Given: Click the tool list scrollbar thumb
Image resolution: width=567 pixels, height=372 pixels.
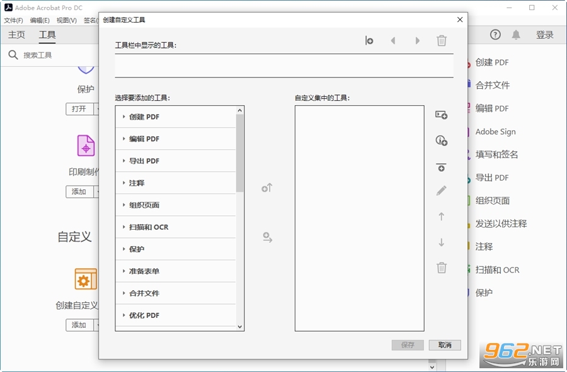Looking at the screenshot, I should point(240,153).
